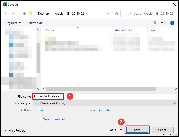Viewport: 179px width, 137px height.
Task: Click the navigation pane vertical scrollbar thumb
Action: tap(39, 58)
